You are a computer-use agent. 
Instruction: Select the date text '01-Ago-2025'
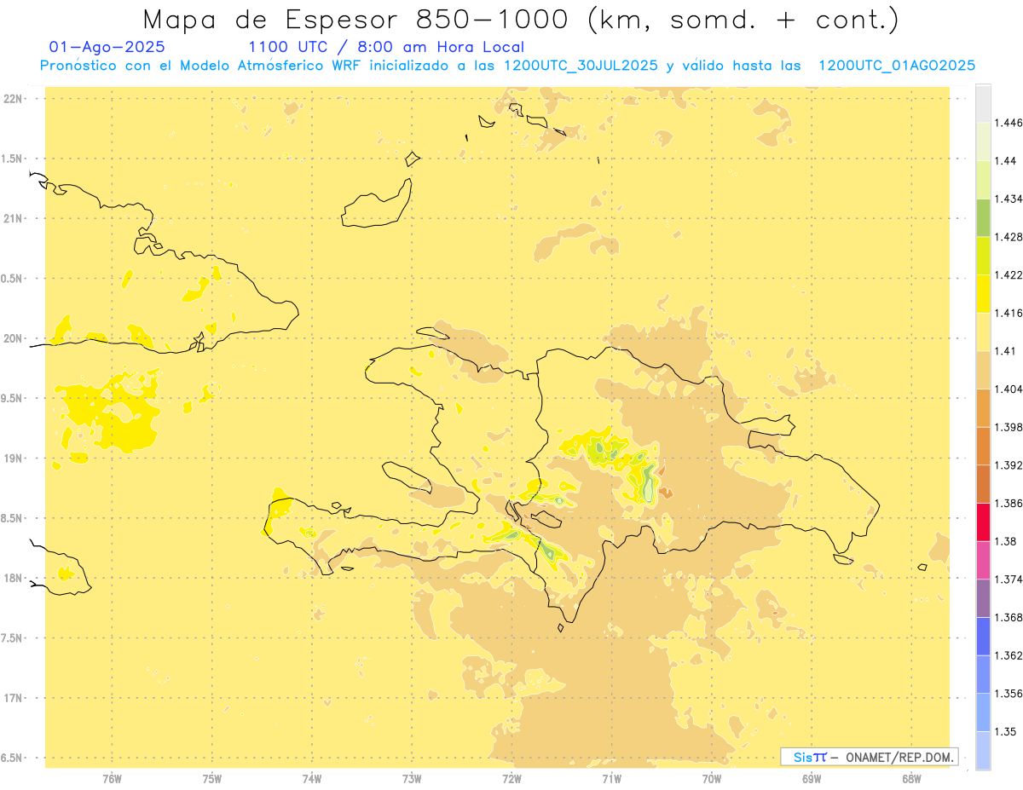(x=107, y=48)
